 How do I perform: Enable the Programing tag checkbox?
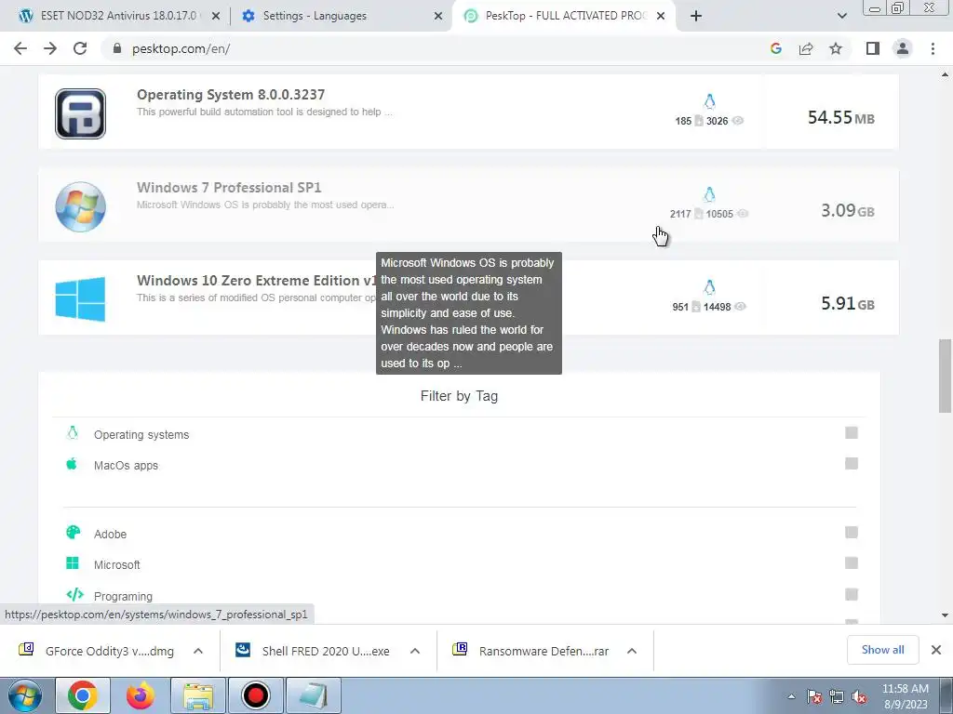click(x=852, y=594)
